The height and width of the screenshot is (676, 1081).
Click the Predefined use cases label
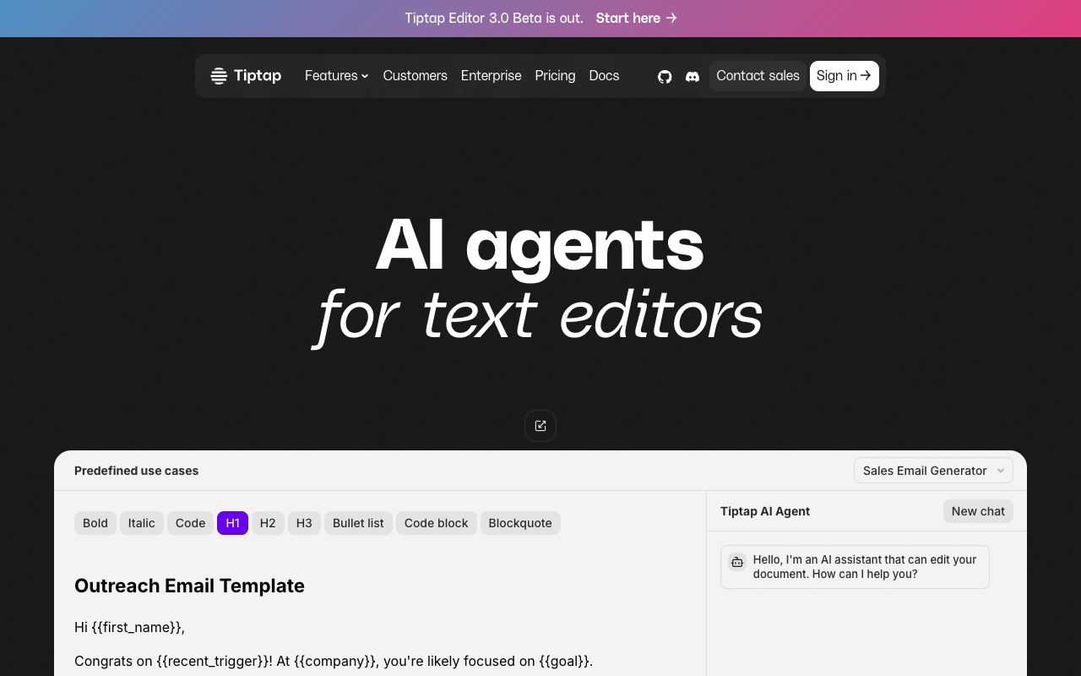click(137, 471)
